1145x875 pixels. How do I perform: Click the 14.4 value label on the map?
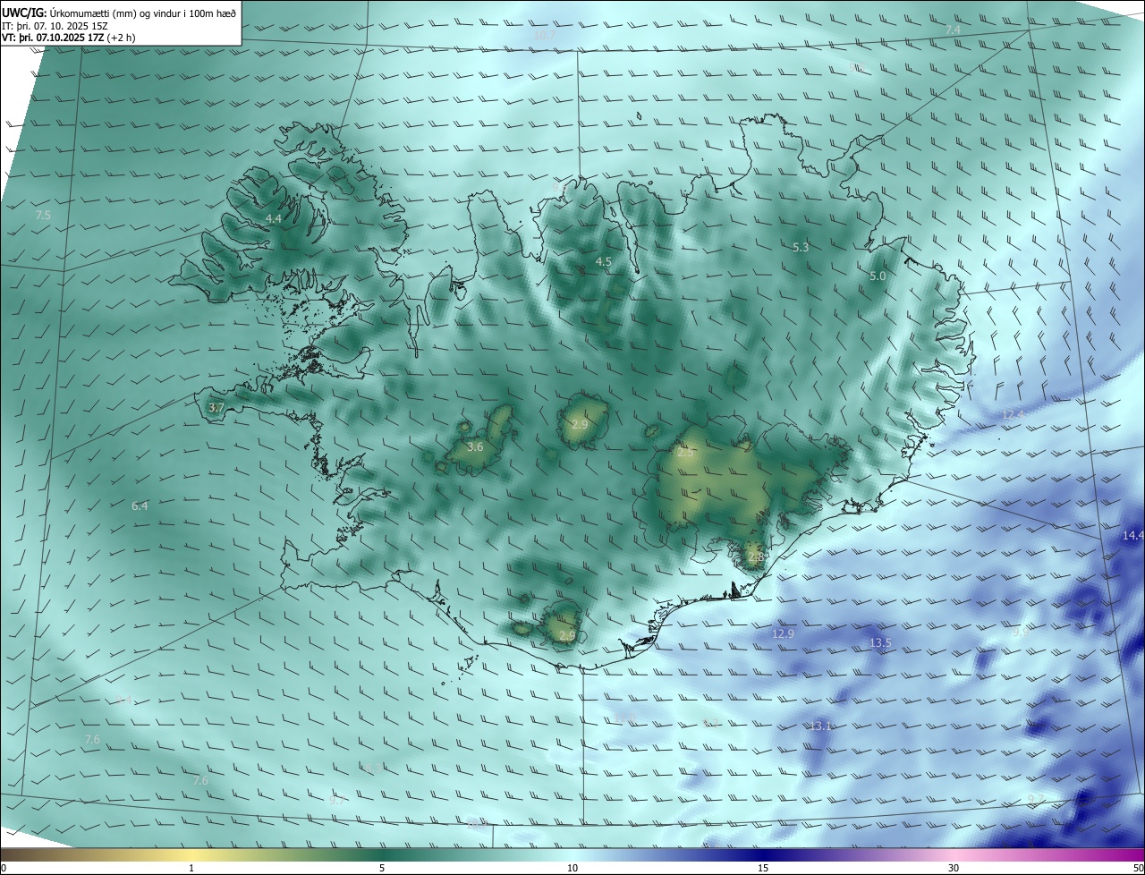pyautogui.click(x=1132, y=536)
